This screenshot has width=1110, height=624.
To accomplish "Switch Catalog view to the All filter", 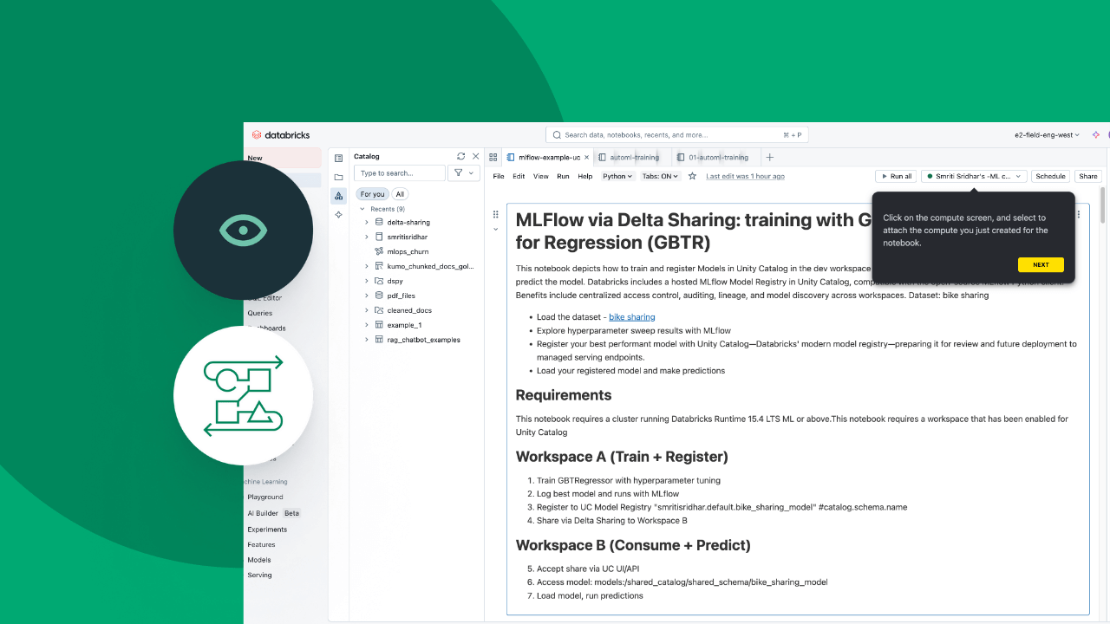I will coord(399,193).
